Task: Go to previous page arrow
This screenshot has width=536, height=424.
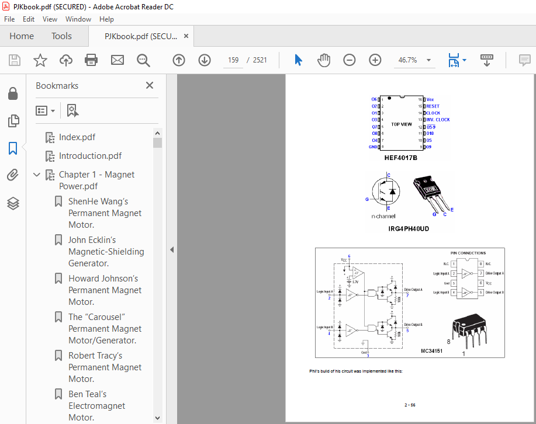Action: tap(179, 61)
